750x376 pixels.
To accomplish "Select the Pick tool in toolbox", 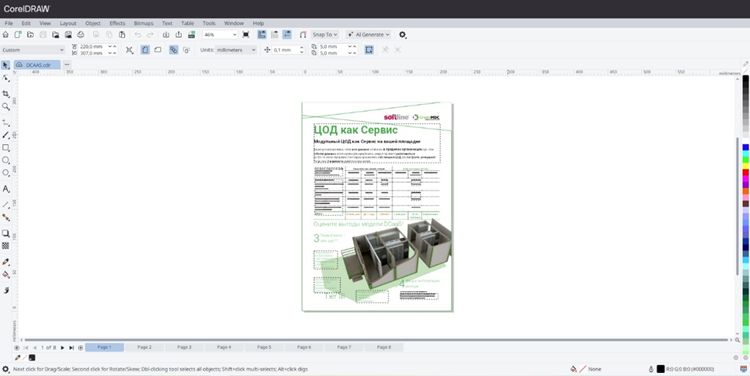I will (x=5, y=65).
